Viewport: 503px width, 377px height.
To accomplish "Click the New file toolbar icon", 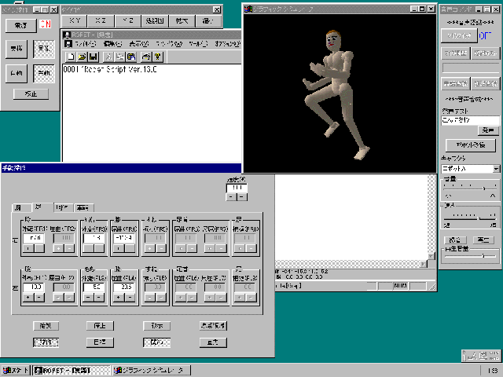I will pos(71,57).
